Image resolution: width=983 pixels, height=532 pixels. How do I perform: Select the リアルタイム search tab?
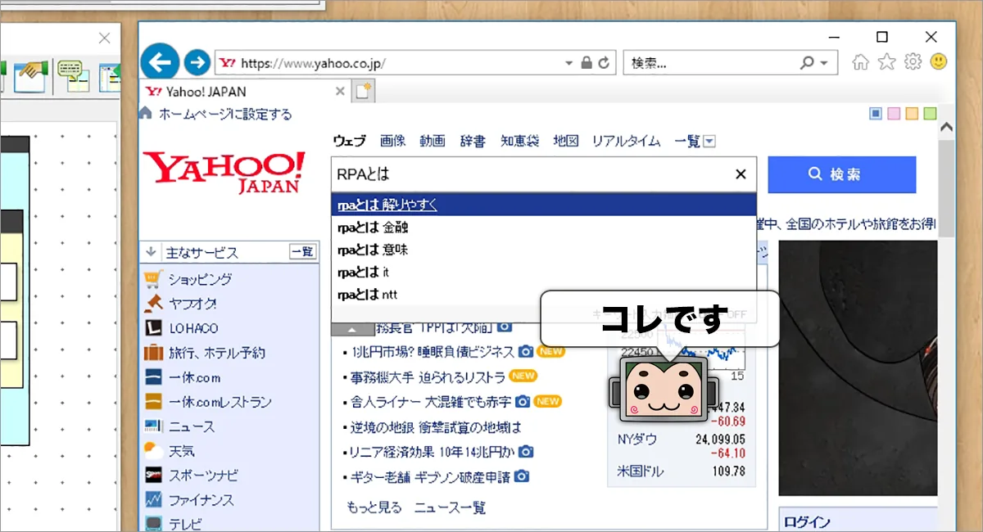[x=627, y=141]
